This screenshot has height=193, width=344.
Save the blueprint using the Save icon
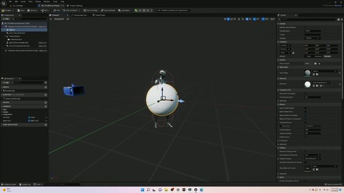(21, 10)
